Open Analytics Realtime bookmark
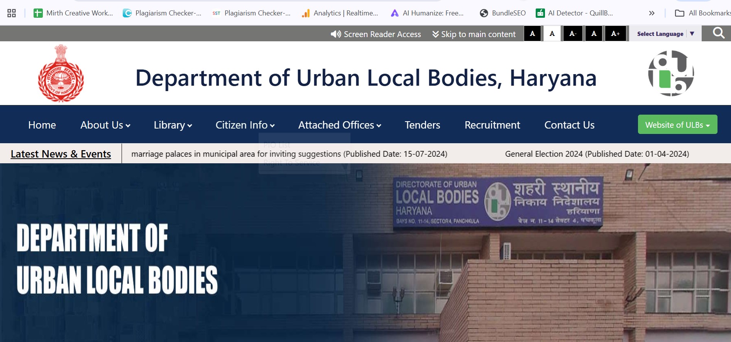Screen dimensions: 731x342 pyautogui.click(x=340, y=13)
